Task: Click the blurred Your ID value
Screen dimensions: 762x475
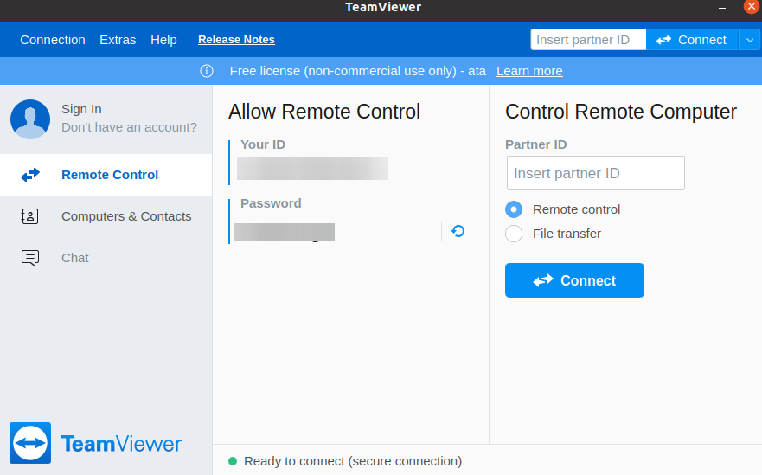Action: pyautogui.click(x=312, y=169)
